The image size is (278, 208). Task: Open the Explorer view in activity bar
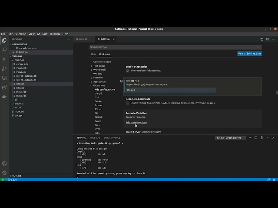[x=4, y=40]
